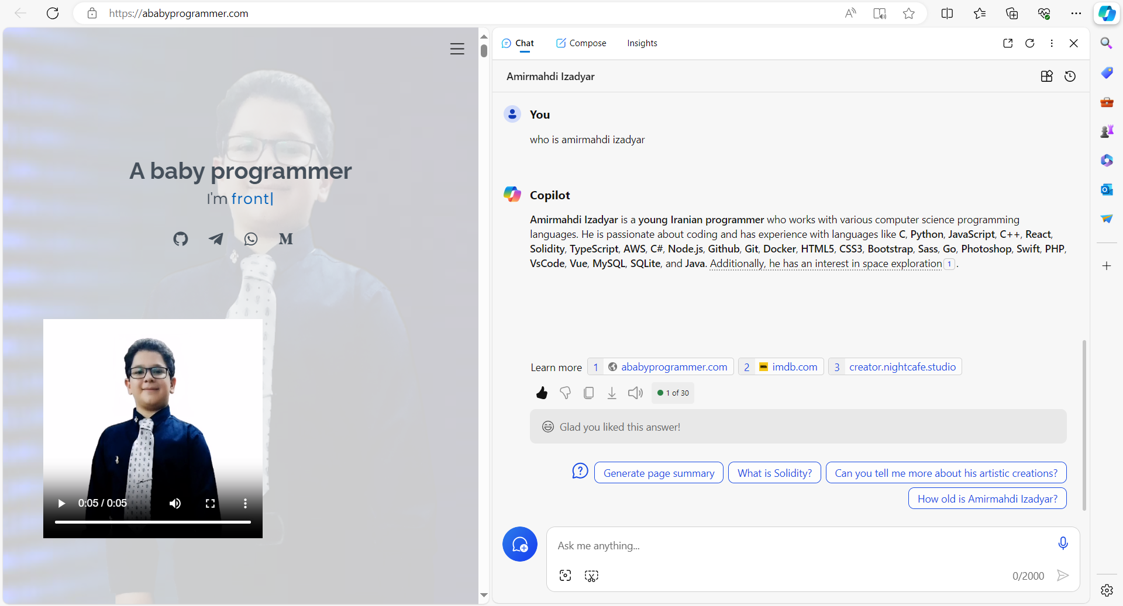Use microphone voice input
1123x606 pixels.
[x=1063, y=543]
